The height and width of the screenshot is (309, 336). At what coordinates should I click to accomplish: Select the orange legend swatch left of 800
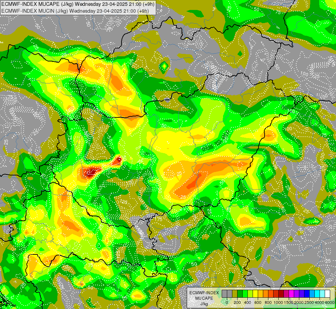(x=266, y=294)
